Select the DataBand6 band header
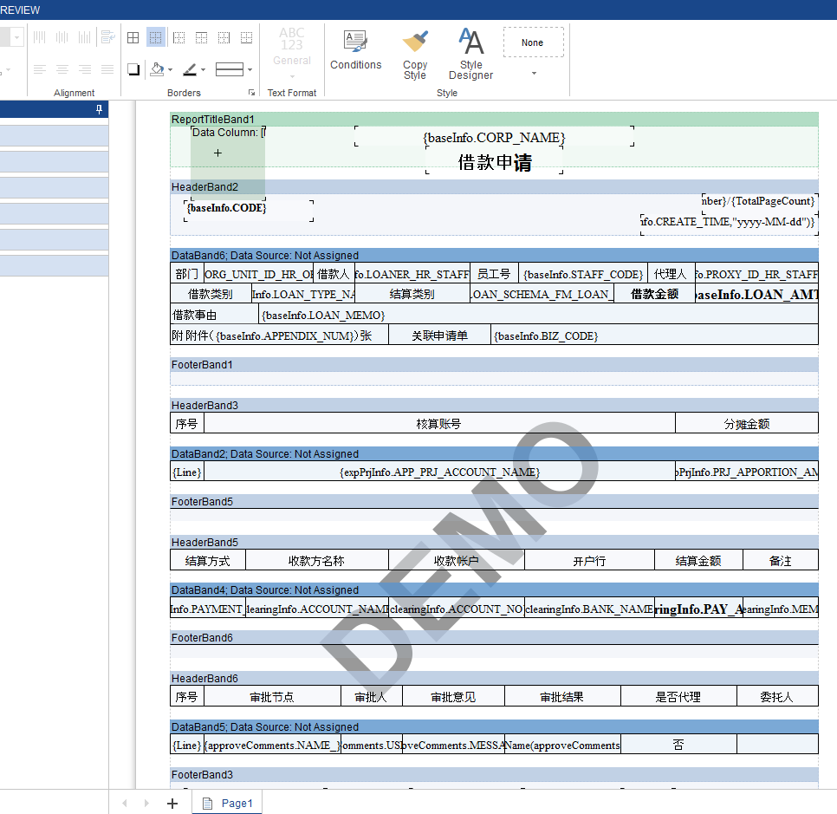Image resolution: width=837 pixels, height=814 pixels. point(494,256)
